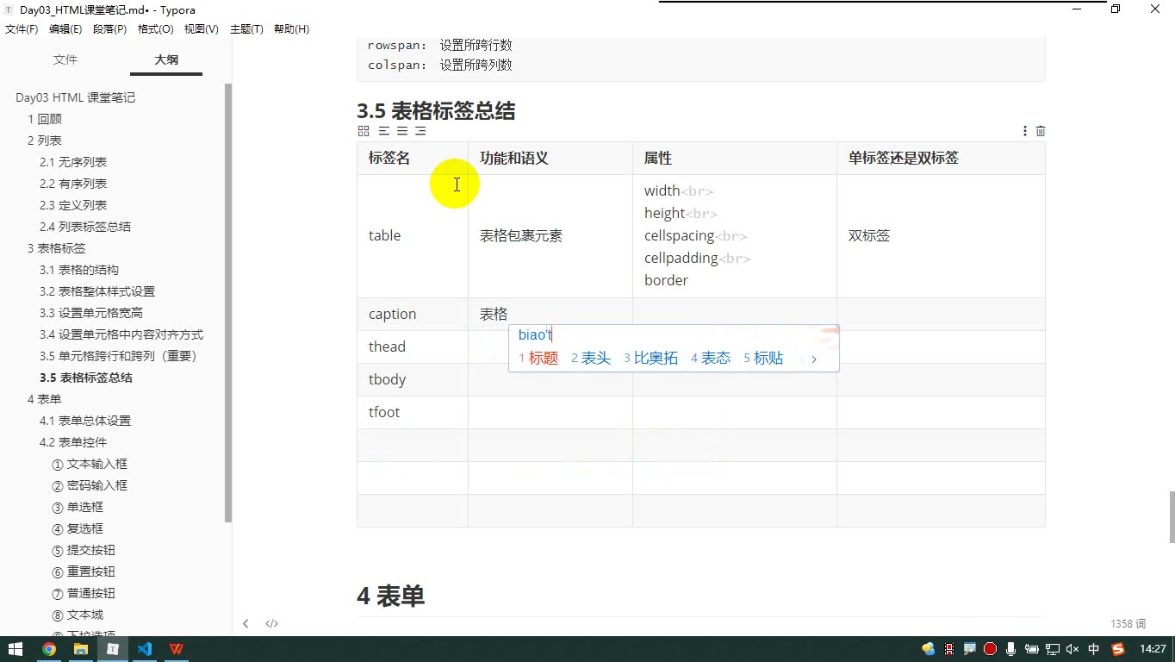This screenshot has height=662, width=1175.
Task: Switch to source code mode icon
Action: click(x=271, y=623)
